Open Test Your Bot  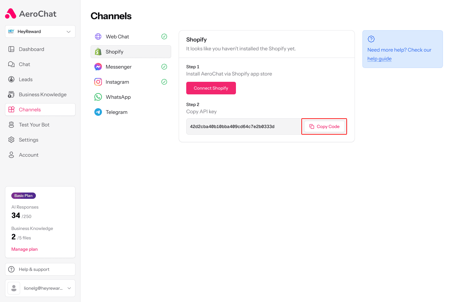(40, 125)
